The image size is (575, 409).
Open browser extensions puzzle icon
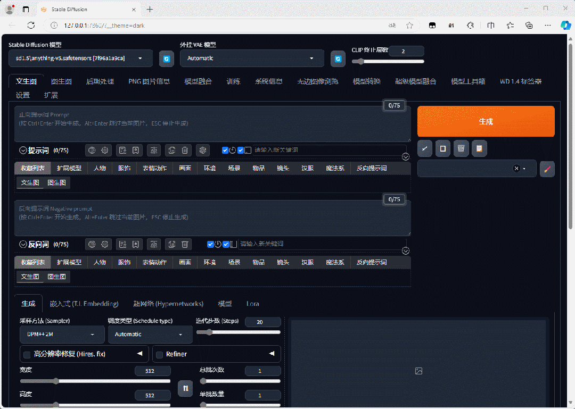coord(471,26)
